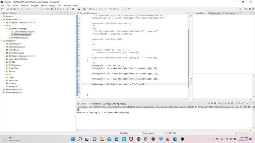Open Chrome from the taskbar
Image resolution: width=255 pixels, height=143 pixels.
point(146,139)
